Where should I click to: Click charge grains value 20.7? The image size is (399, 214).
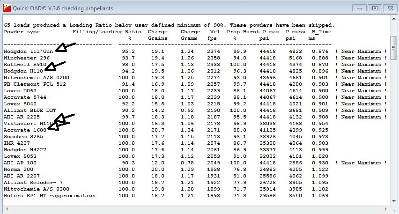tap(158, 130)
